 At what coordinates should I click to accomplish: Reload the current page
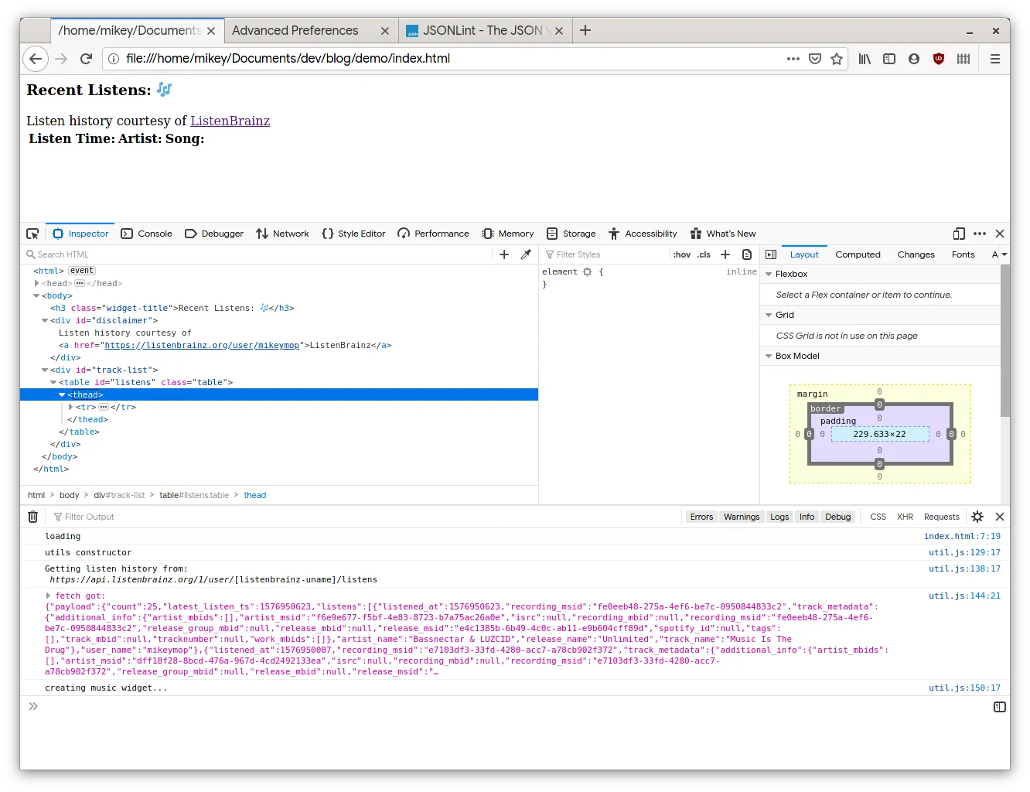click(87, 59)
